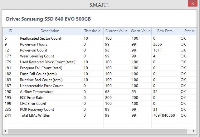Screen dimensions: 200x137
Task: Select the Total LBAs Written row
Action: coord(100,115)
